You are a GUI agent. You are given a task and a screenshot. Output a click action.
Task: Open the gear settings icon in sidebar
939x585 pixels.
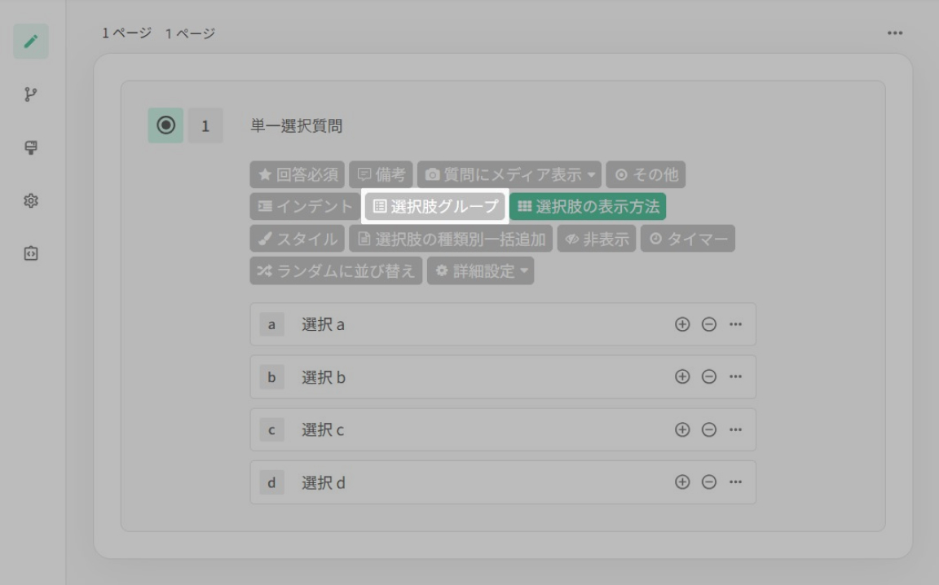(30, 200)
